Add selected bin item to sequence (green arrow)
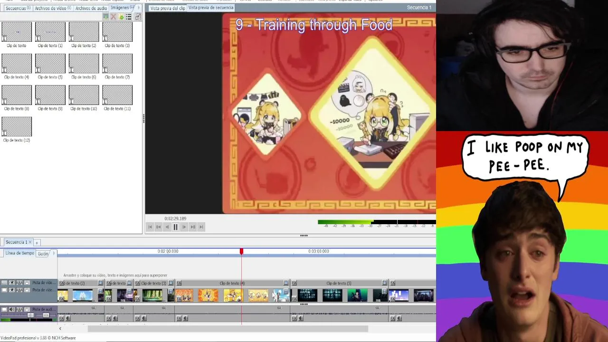608x342 pixels. [x=105, y=17]
